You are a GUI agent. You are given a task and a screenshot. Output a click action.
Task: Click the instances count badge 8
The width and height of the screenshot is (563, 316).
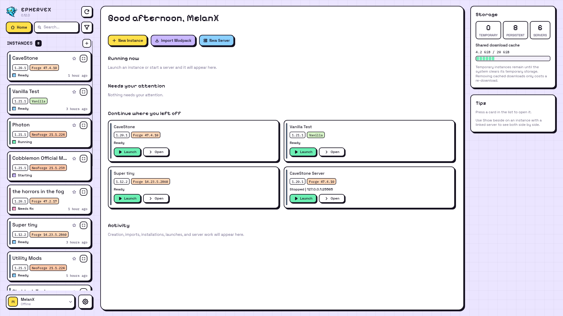[38, 43]
